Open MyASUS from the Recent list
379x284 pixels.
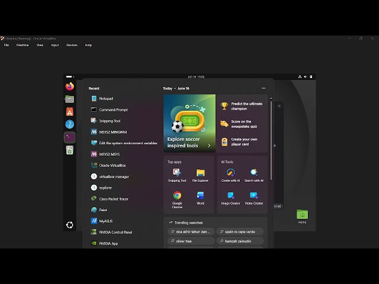point(124,221)
